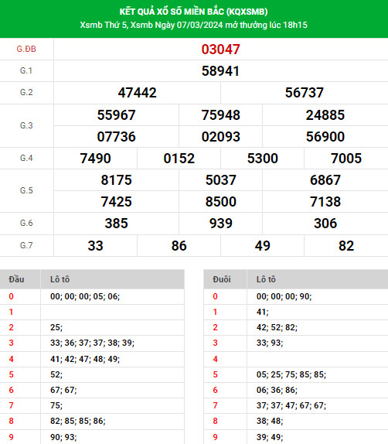The image size is (388, 444).
Task: Select G.4 number 0152
Action: [x=179, y=159]
